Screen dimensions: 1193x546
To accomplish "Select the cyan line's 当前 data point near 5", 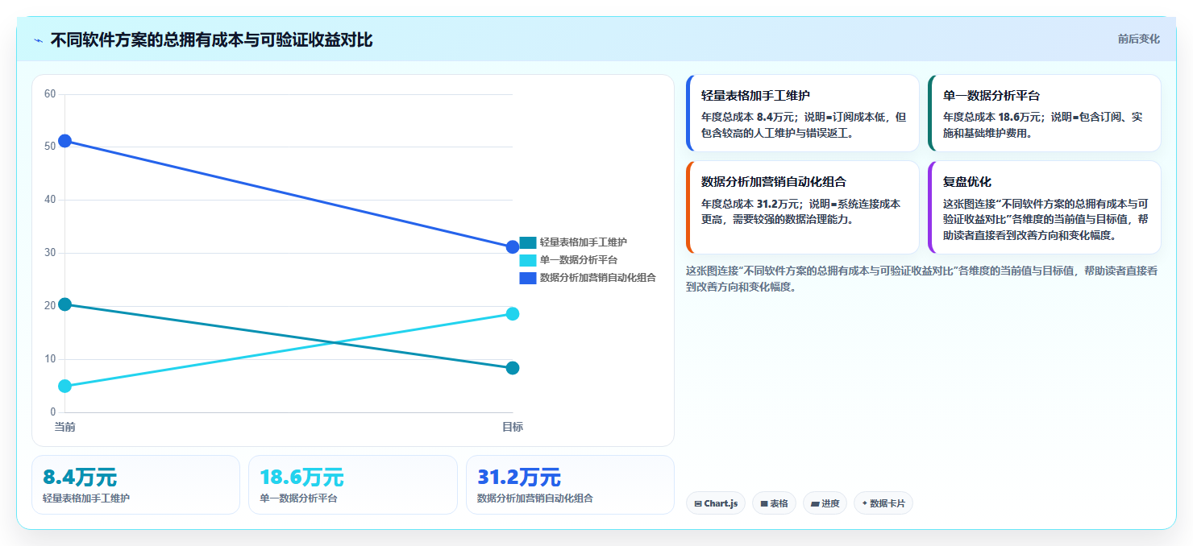I will coord(64,387).
